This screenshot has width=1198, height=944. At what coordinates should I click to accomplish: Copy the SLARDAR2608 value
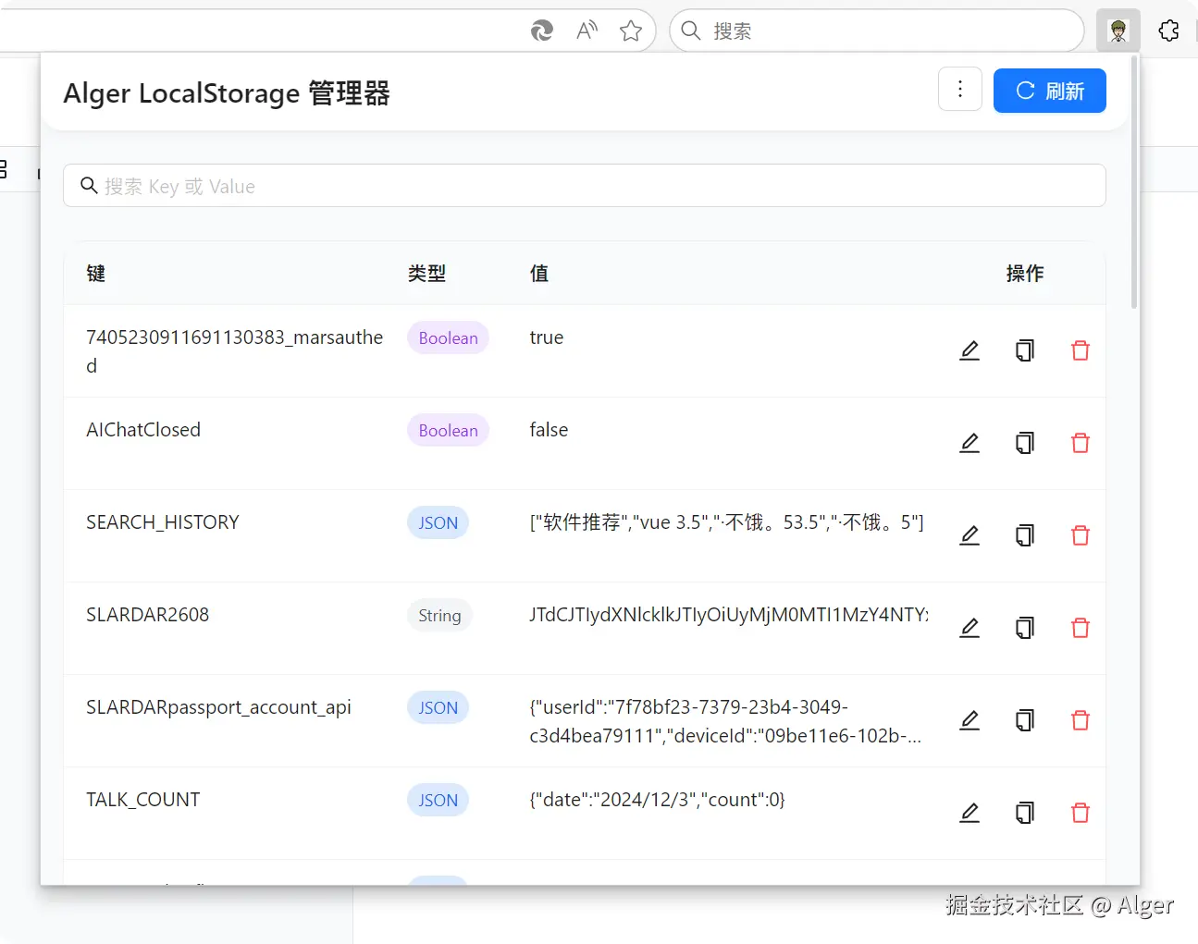1025,628
